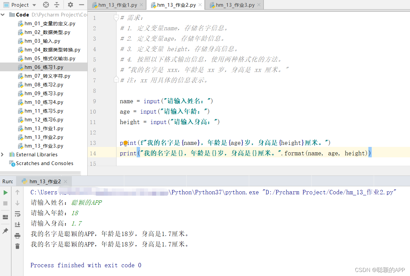Viewport: 410px width, 276px height.
Task: Clear console with trash icon
Action: [x=17, y=246]
